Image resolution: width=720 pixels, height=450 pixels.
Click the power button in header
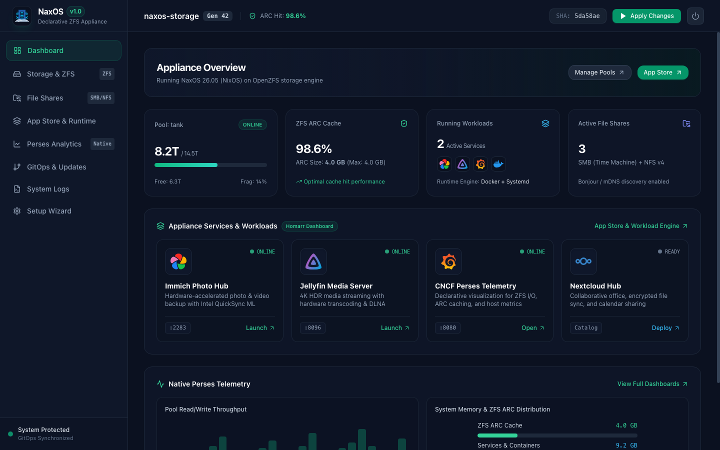click(695, 16)
